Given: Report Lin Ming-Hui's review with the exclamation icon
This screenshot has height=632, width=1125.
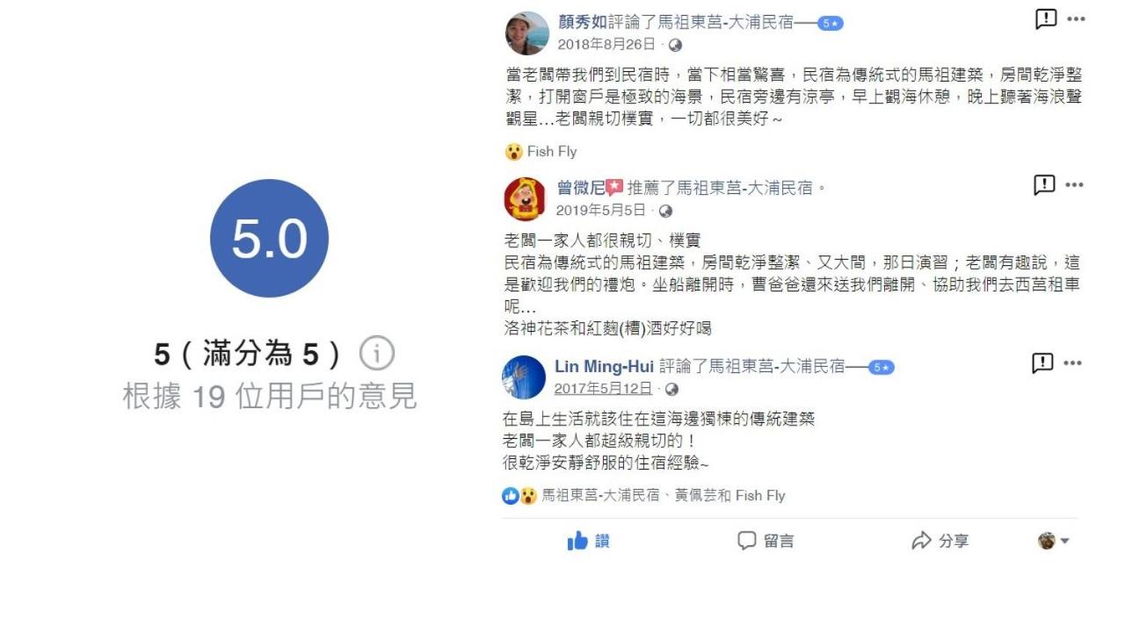Looking at the screenshot, I should 1042,363.
